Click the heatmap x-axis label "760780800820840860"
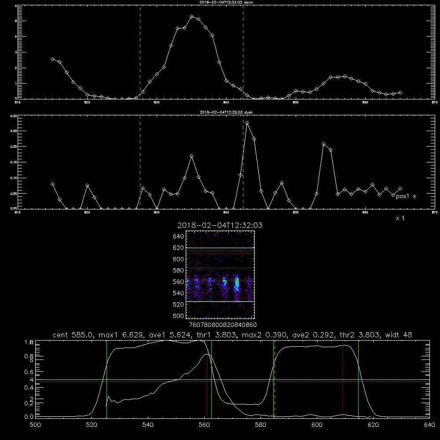Viewport: 440px width, 440px height. [223, 325]
